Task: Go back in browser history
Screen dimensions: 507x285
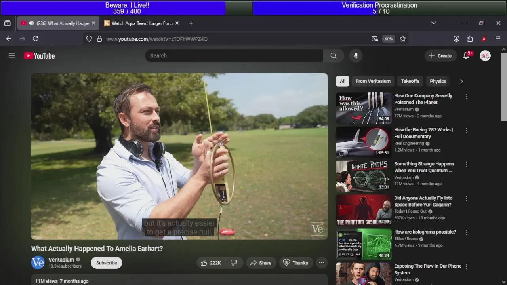Action: point(9,39)
